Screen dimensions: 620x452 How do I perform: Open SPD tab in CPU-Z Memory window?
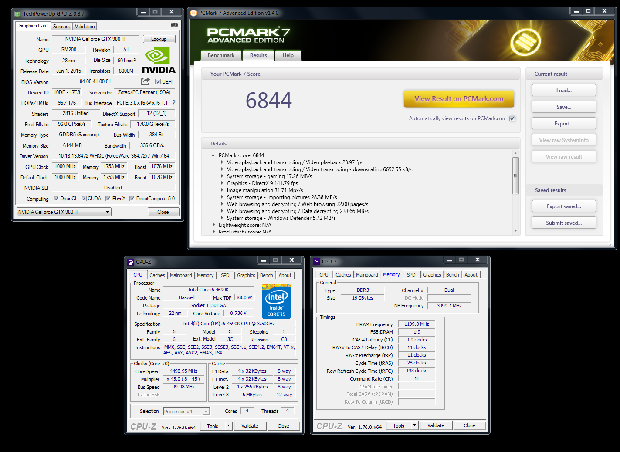[x=411, y=275]
